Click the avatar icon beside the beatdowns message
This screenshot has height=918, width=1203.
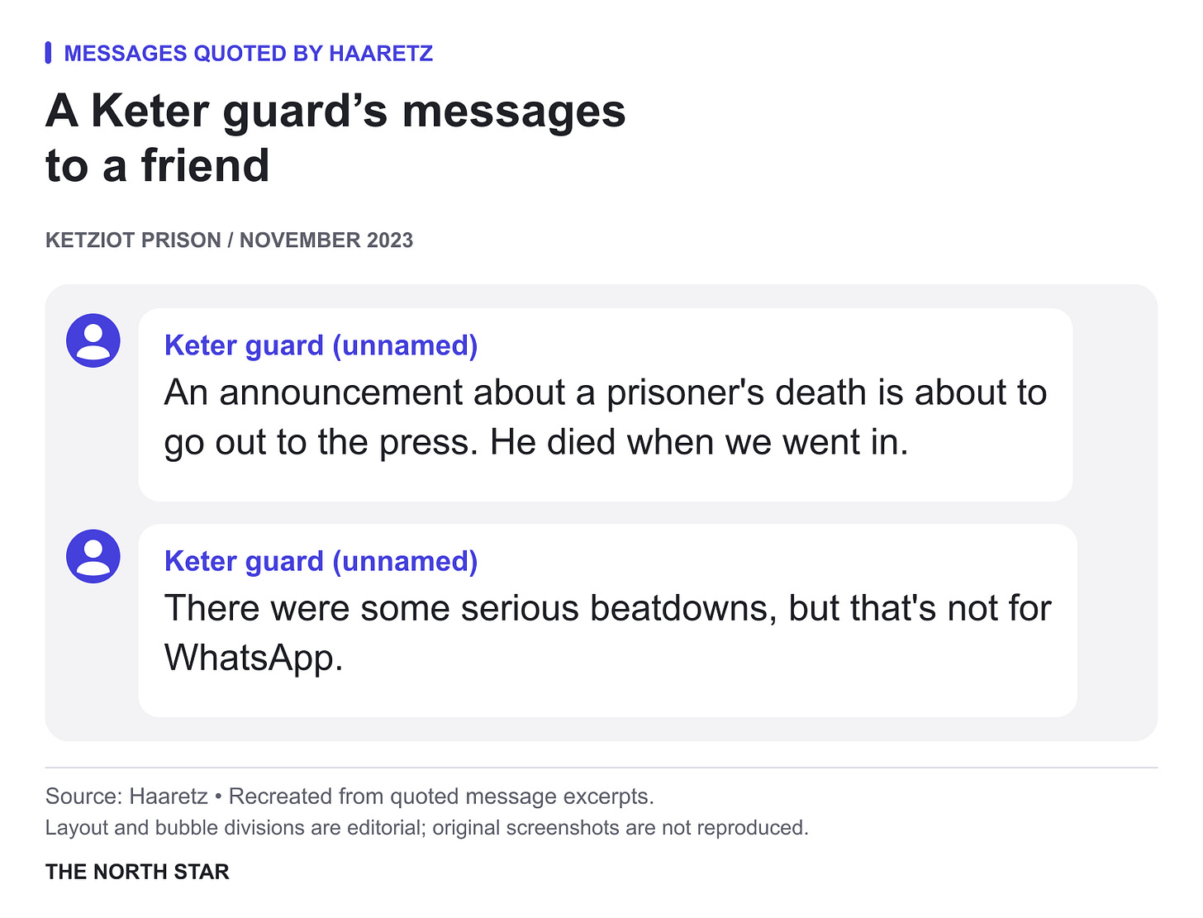pos(93,556)
